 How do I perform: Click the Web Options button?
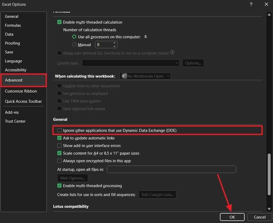[73, 178]
